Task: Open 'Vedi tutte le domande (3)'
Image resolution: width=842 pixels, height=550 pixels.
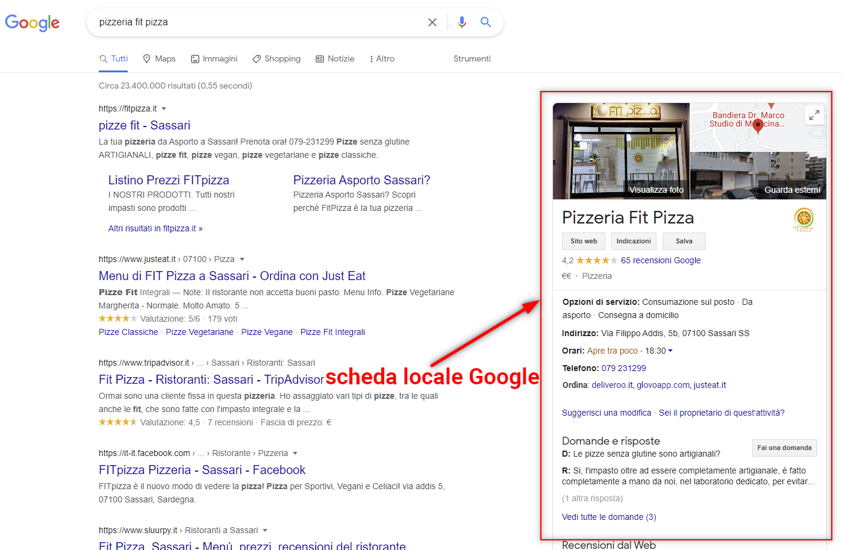Action: click(609, 517)
